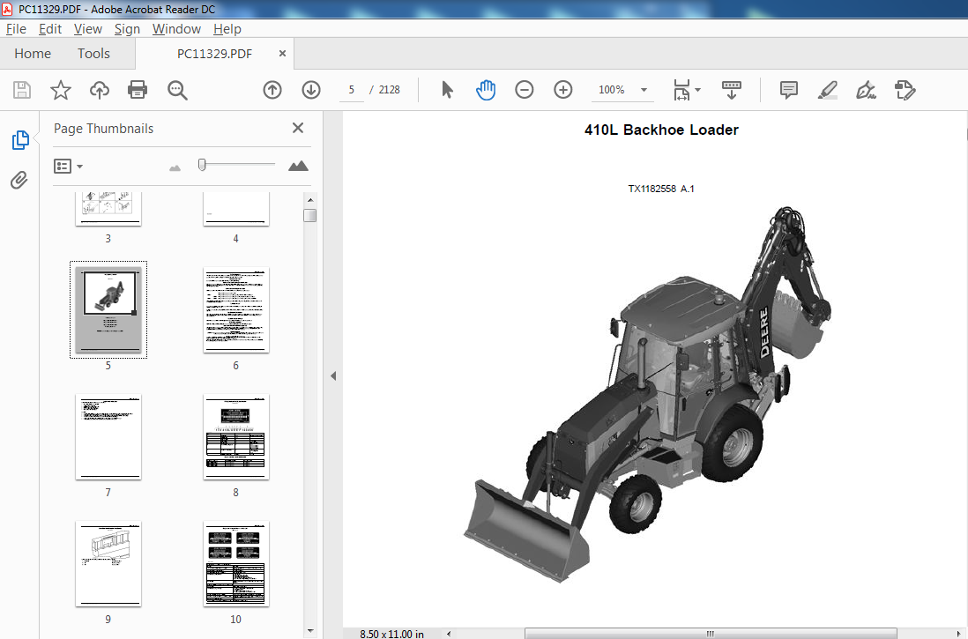Click the 'TX1182558 A.1' caption text
Viewport: 968px width, 639px height.
click(661, 189)
